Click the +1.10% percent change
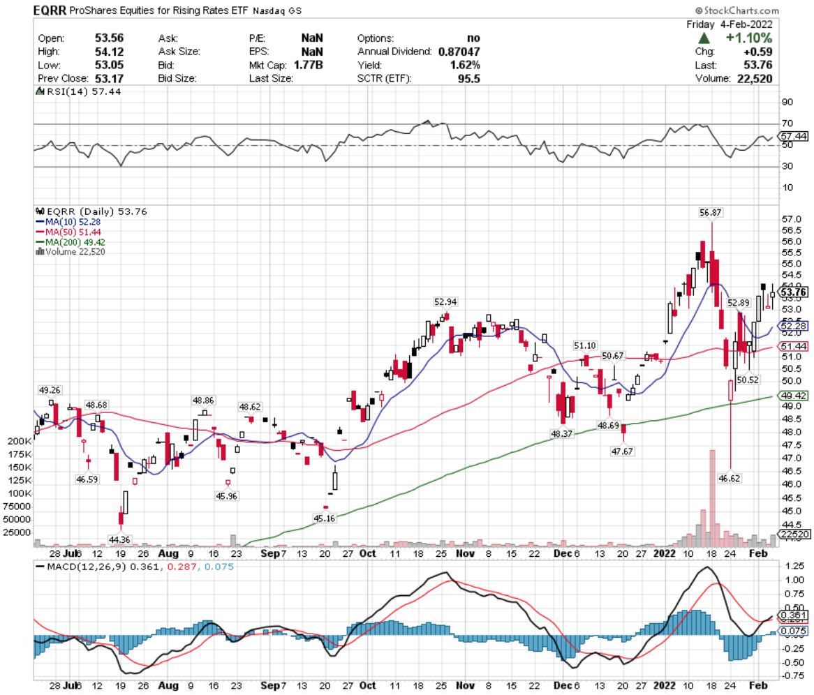Viewport: 814px width, 695px height. point(748,38)
